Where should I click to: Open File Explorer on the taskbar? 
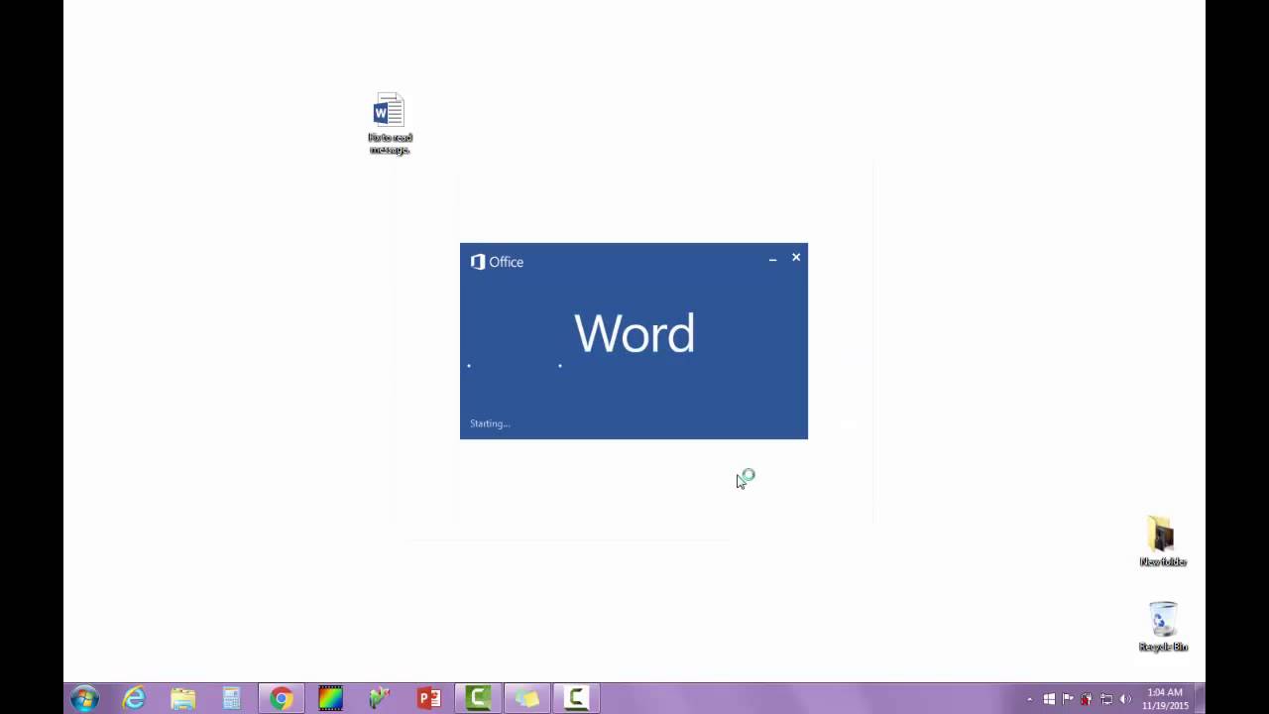[183, 699]
